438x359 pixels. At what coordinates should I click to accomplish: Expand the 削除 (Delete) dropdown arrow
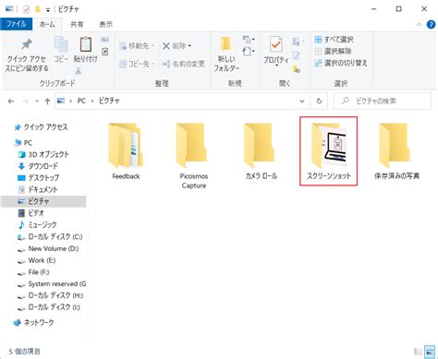189,46
